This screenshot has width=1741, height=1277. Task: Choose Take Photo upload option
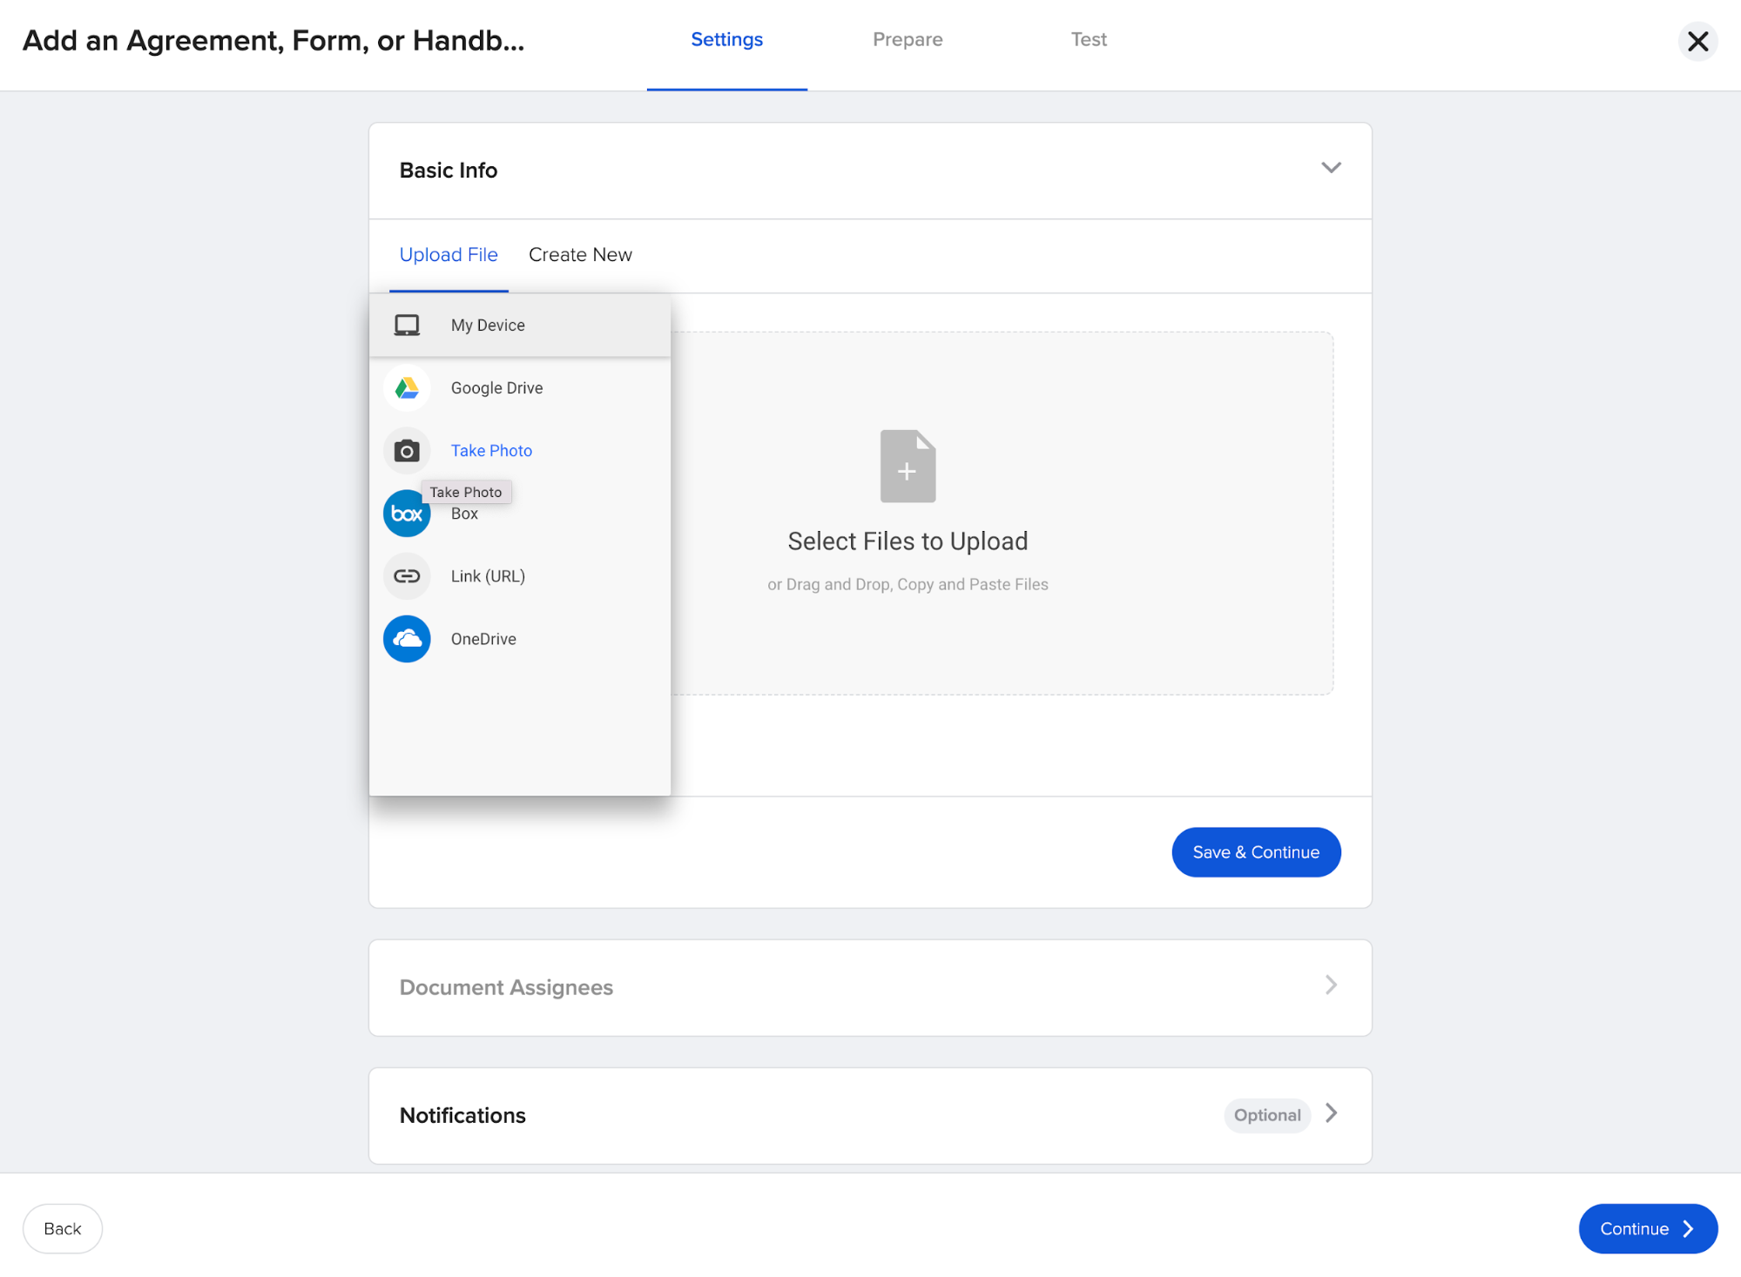(x=520, y=451)
